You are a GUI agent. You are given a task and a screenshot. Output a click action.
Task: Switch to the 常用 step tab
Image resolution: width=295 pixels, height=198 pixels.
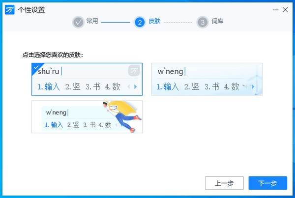pyautogui.click(x=92, y=21)
